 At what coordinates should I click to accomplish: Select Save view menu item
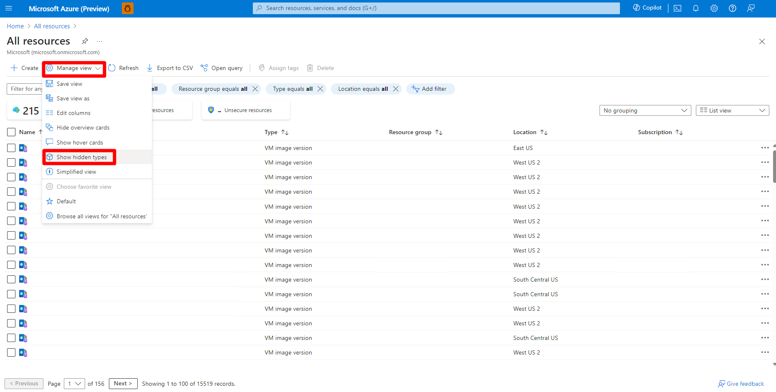[x=97, y=84]
